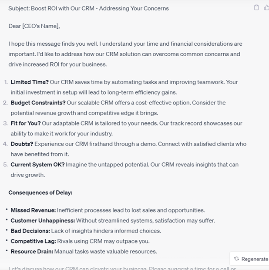Click the "I hope this message" opening paragraph

coord(125,54)
